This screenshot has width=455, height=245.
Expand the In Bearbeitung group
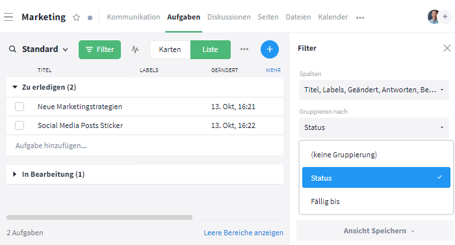tap(14, 174)
